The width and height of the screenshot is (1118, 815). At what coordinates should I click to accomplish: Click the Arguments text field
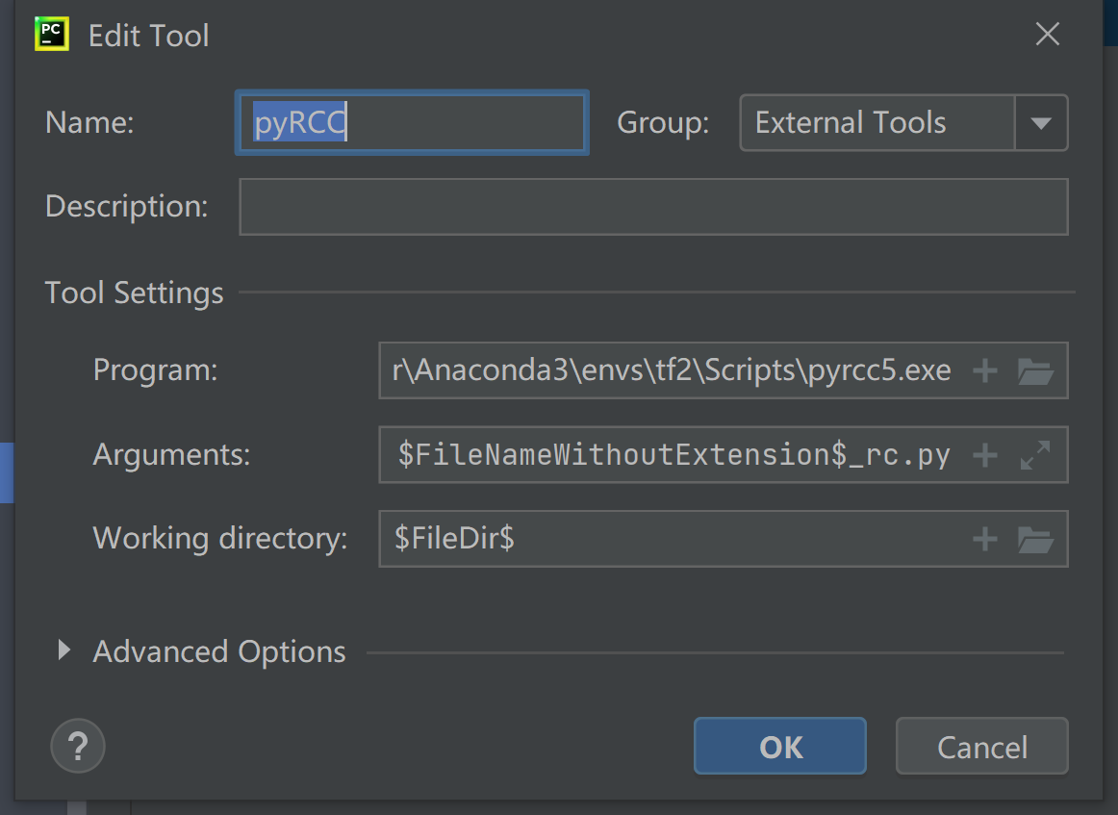coord(672,455)
